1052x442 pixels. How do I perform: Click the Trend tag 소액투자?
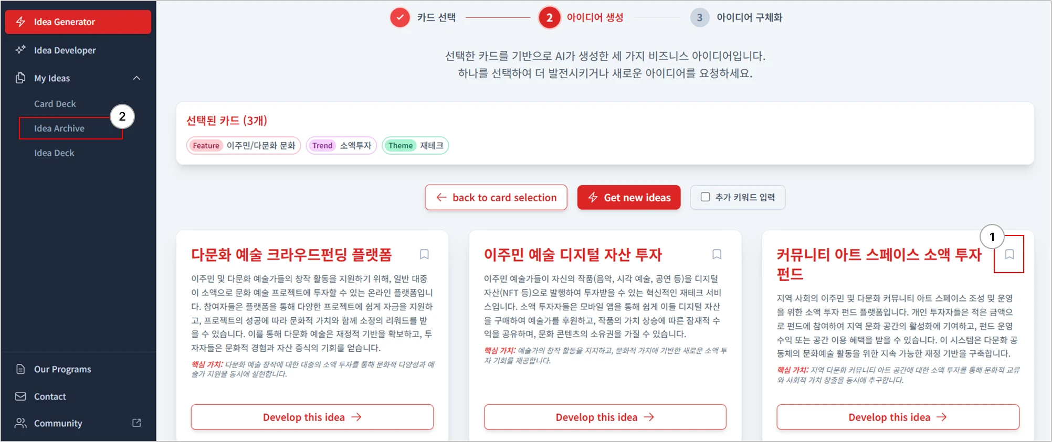click(x=341, y=145)
